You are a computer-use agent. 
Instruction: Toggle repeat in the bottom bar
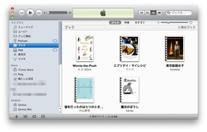coord(34,117)
